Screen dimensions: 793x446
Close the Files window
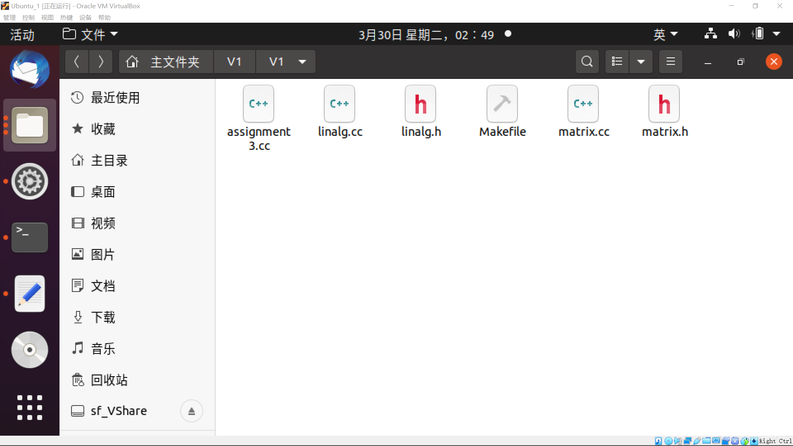point(774,62)
